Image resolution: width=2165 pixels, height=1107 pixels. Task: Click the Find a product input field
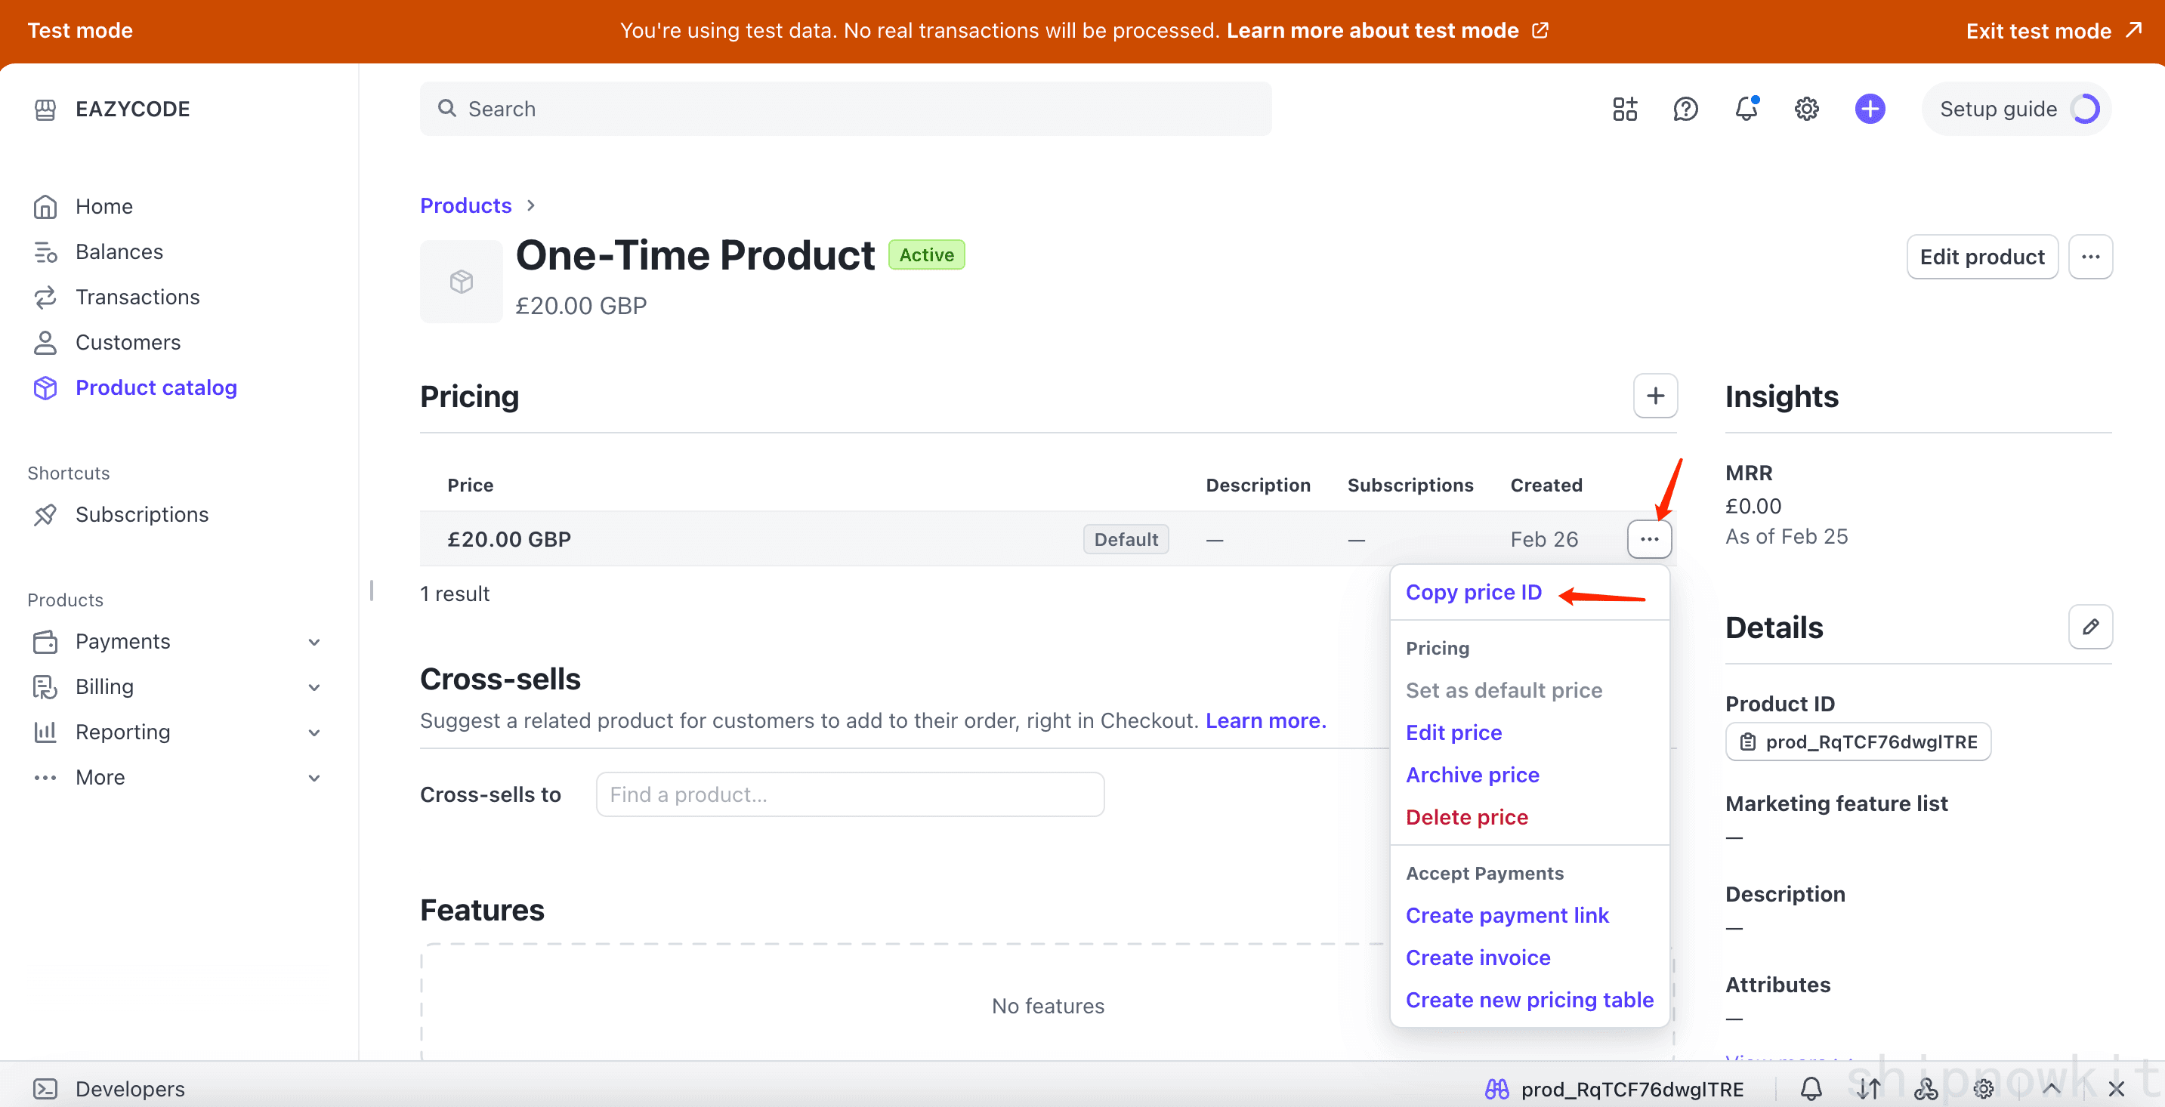[849, 794]
